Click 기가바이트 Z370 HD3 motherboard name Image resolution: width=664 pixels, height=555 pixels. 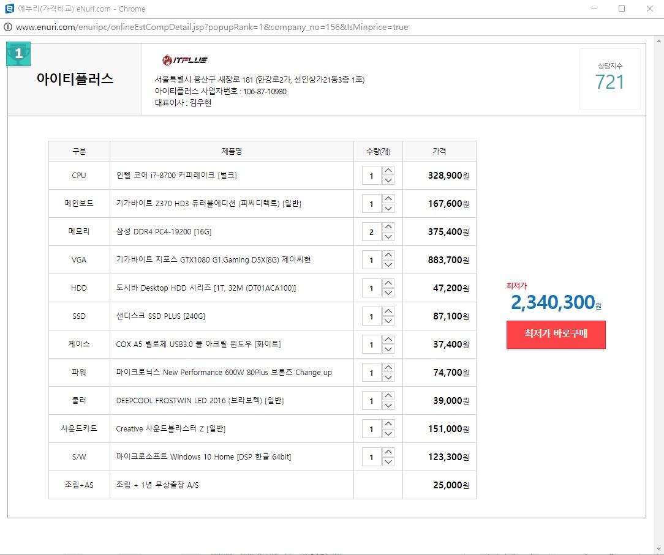209,204
